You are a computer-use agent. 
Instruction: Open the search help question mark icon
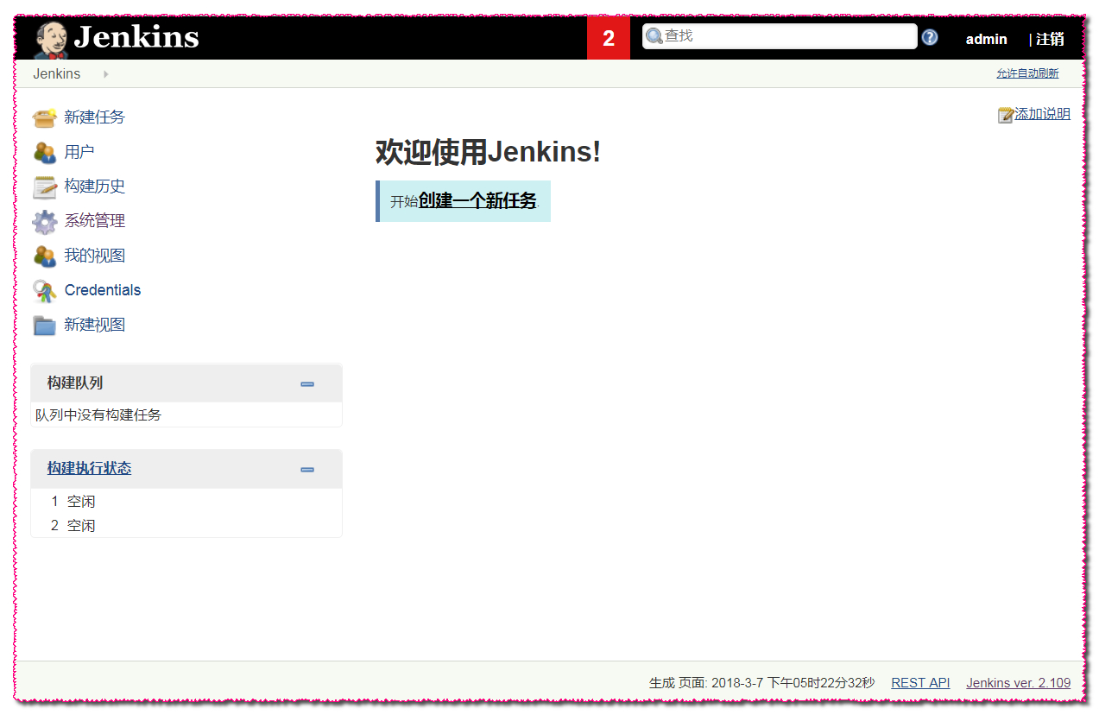(x=930, y=37)
